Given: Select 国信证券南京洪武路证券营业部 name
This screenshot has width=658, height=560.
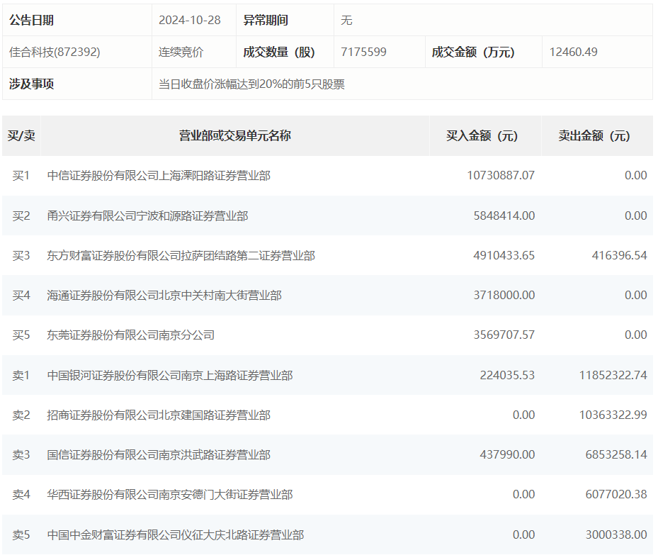Looking at the screenshot, I should tap(159, 455).
